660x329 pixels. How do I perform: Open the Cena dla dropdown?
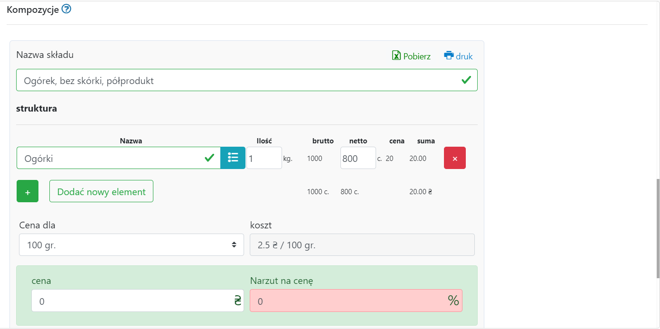(x=132, y=245)
